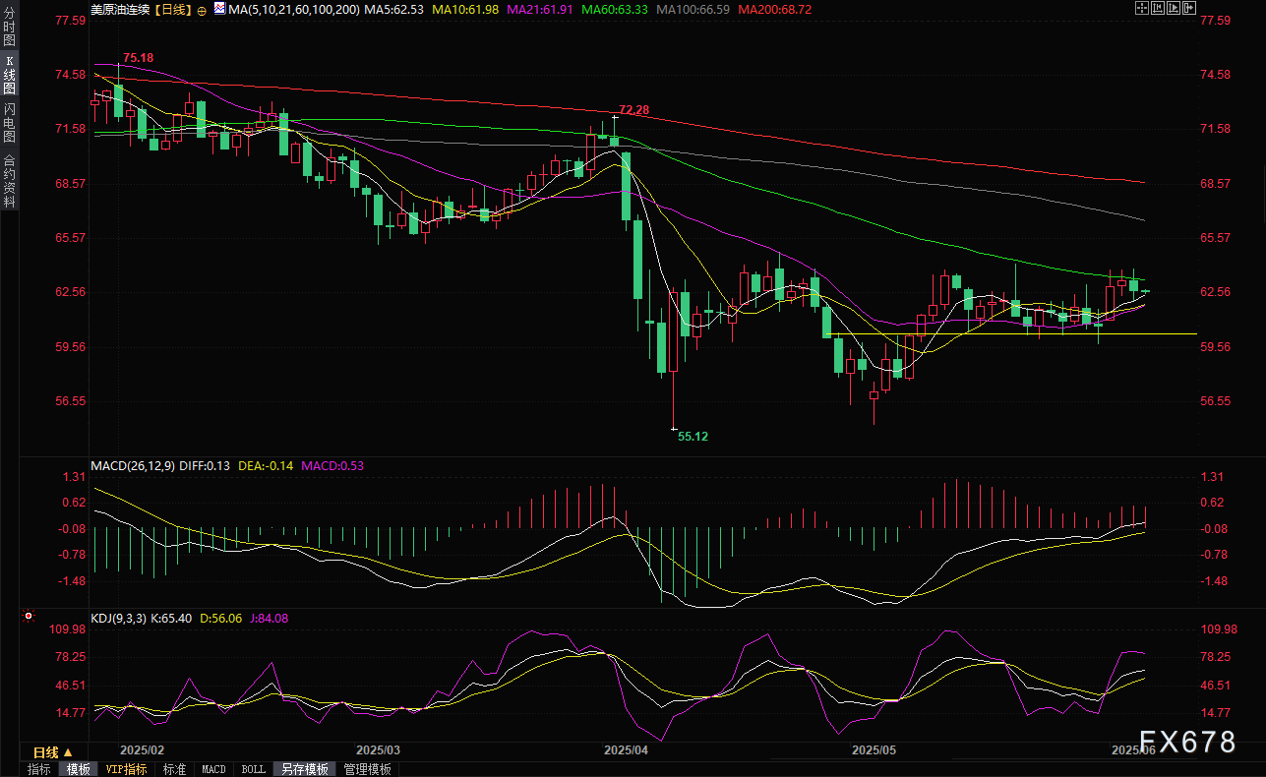Click the shift-chart-right arrow icon
This screenshot has width=1266, height=777.
click(x=1189, y=8)
